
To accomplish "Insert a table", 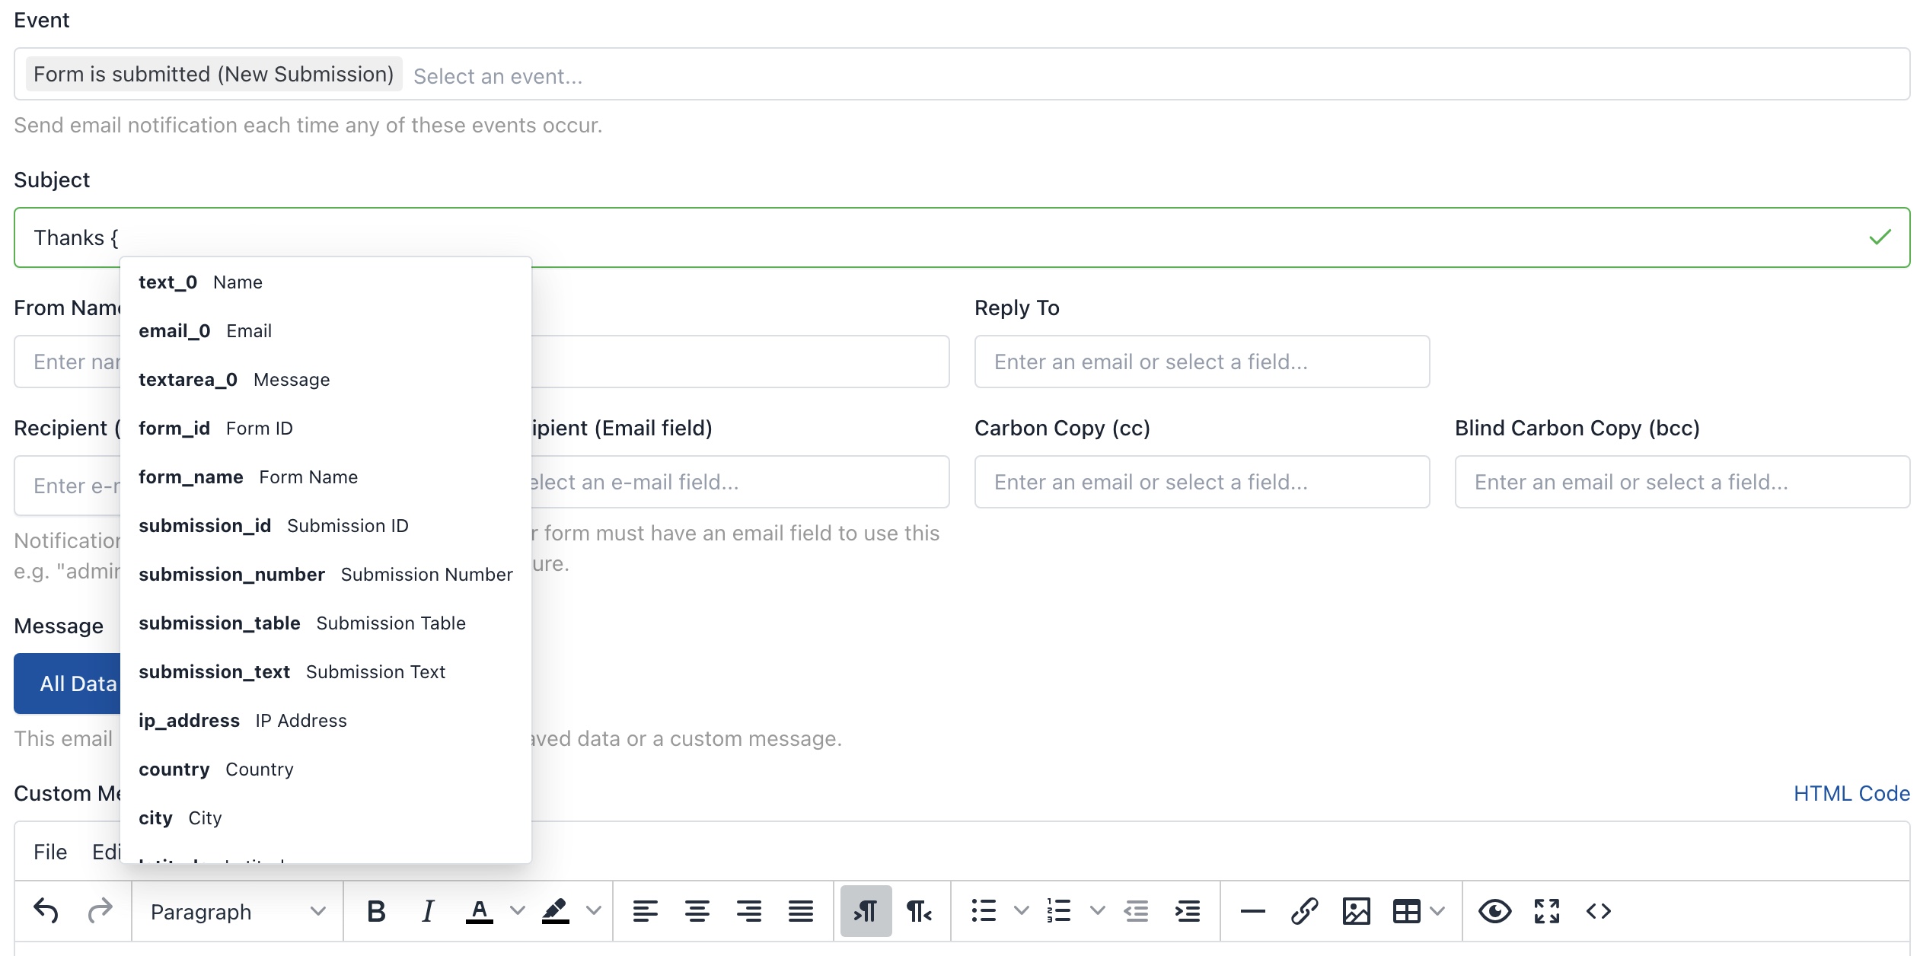I will [x=1407, y=910].
